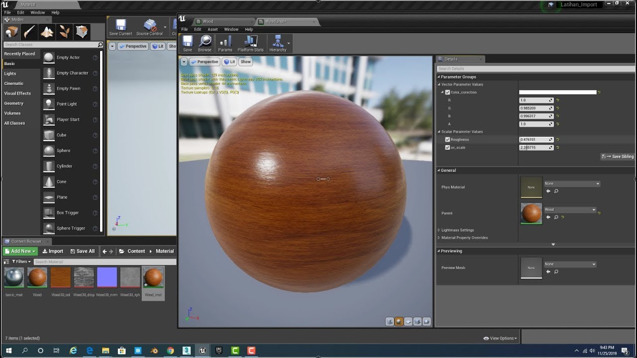Open Platform Stats from toolbar
The height and width of the screenshot is (358, 637).
pyautogui.click(x=251, y=43)
